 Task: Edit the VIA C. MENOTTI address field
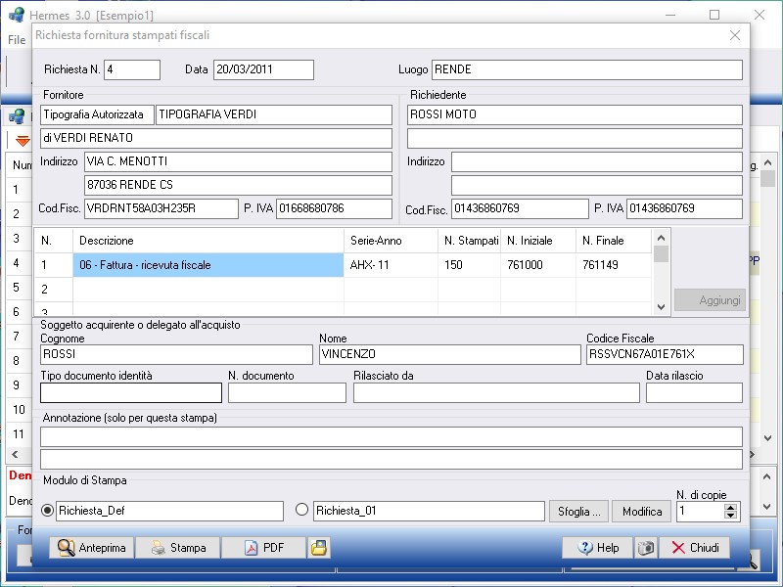(x=238, y=161)
